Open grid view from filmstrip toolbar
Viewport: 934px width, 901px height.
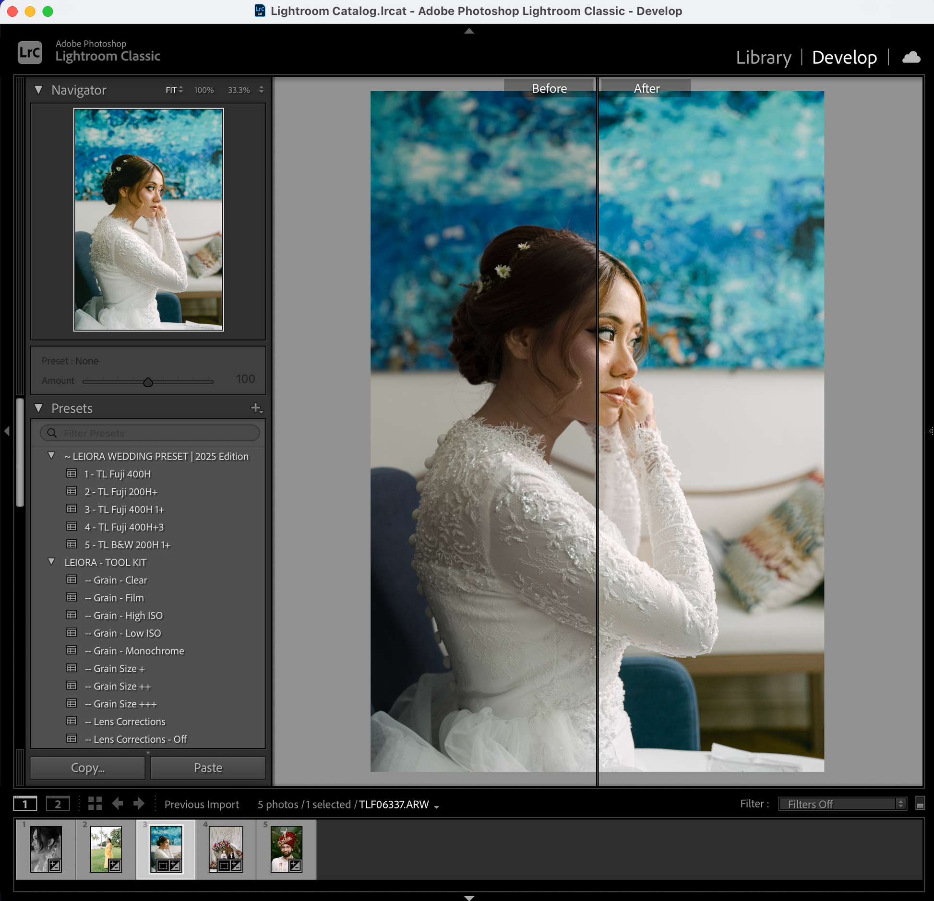click(95, 804)
